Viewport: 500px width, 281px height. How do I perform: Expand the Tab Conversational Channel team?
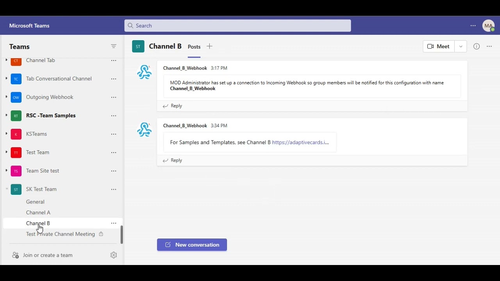point(6,78)
